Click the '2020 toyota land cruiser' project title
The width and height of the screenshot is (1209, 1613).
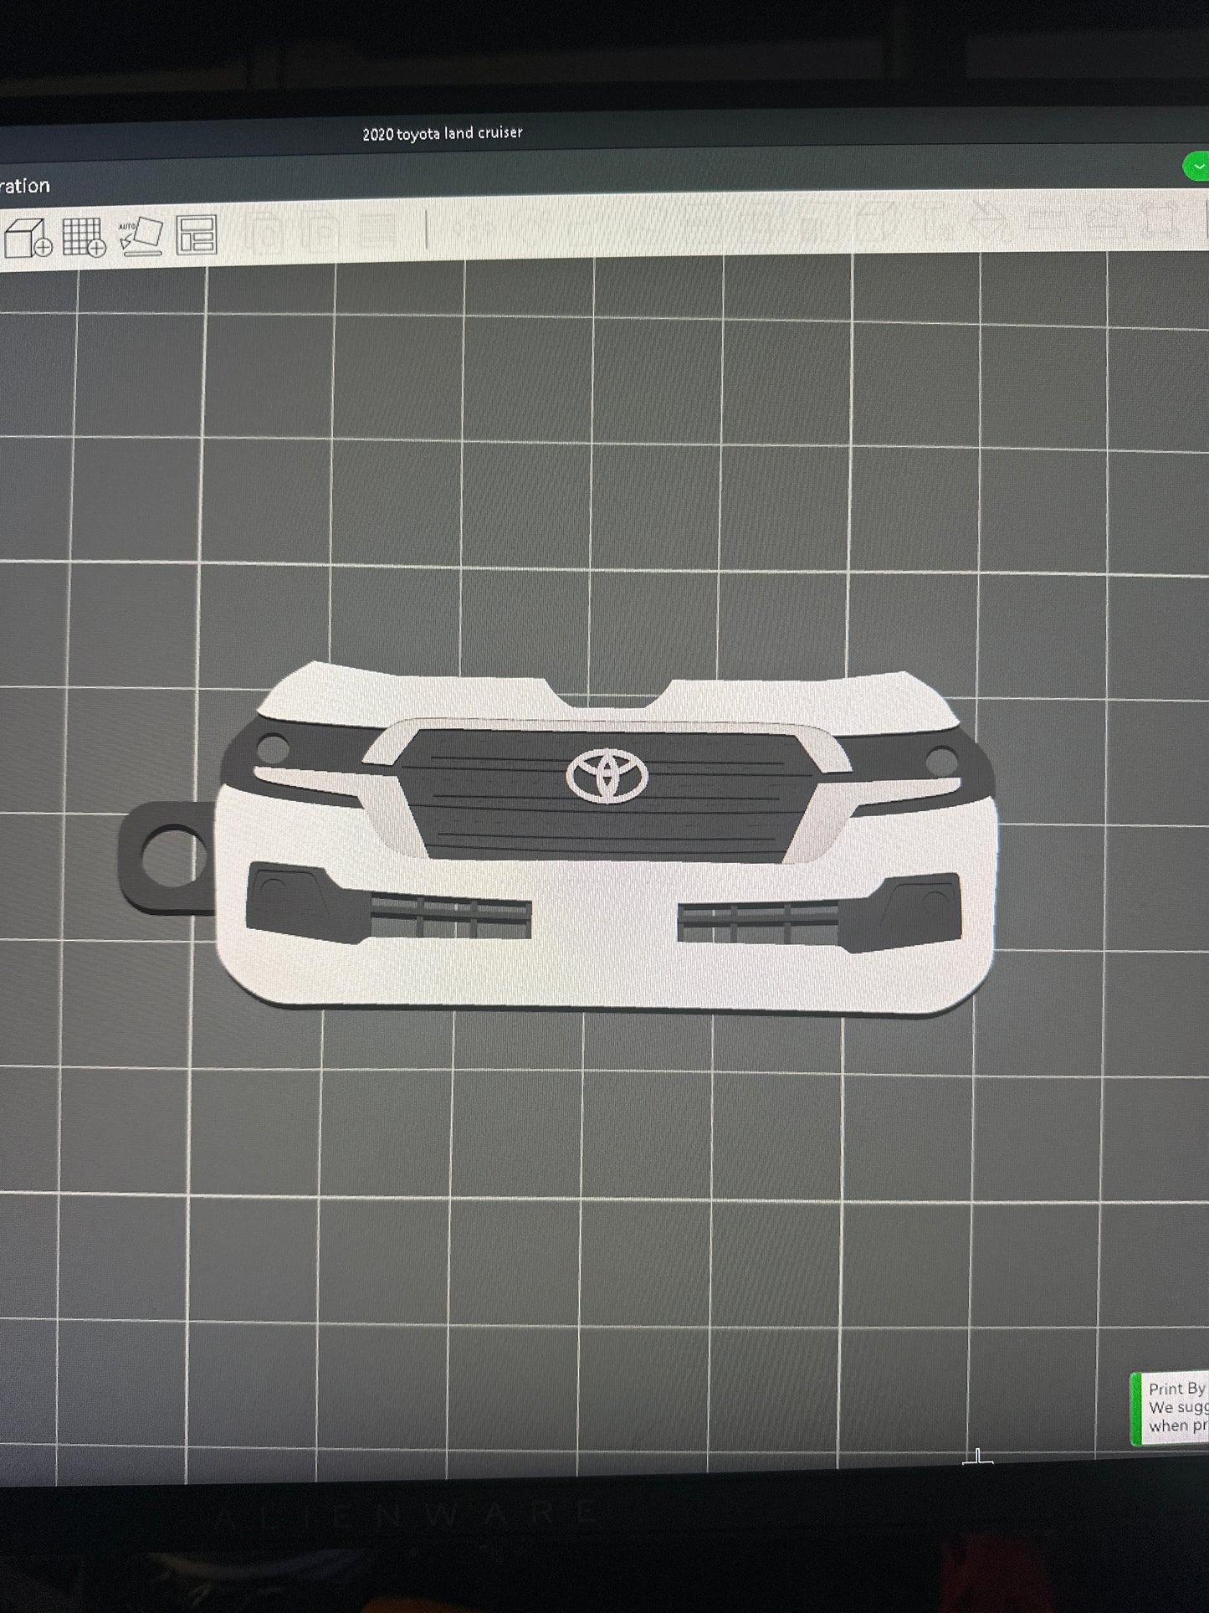[443, 133]
